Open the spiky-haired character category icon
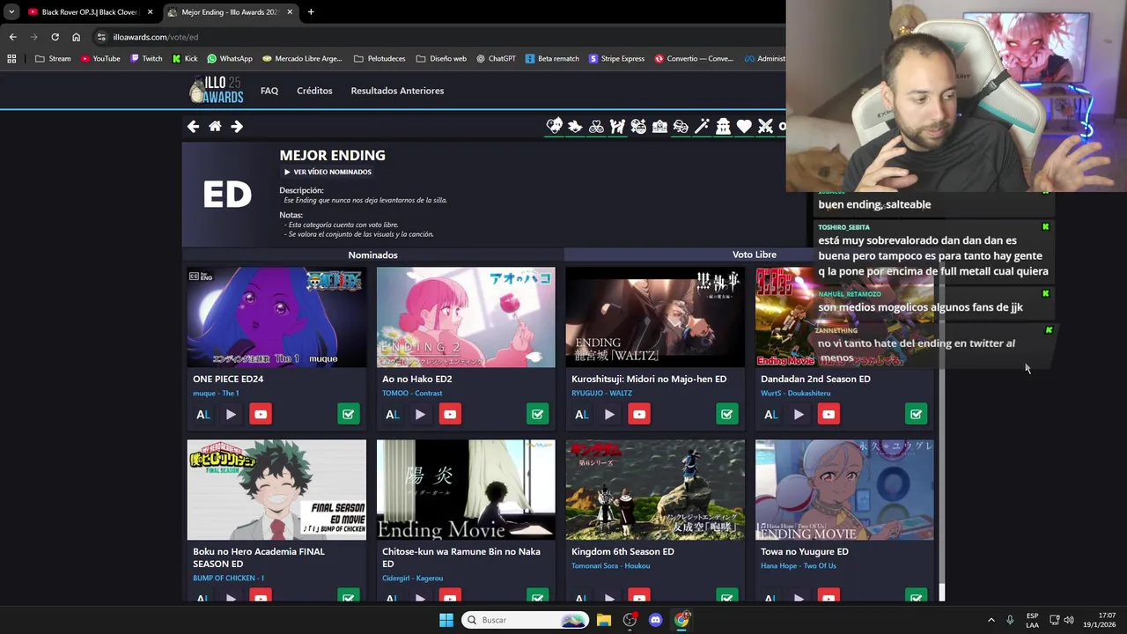 tap(575, 126)
